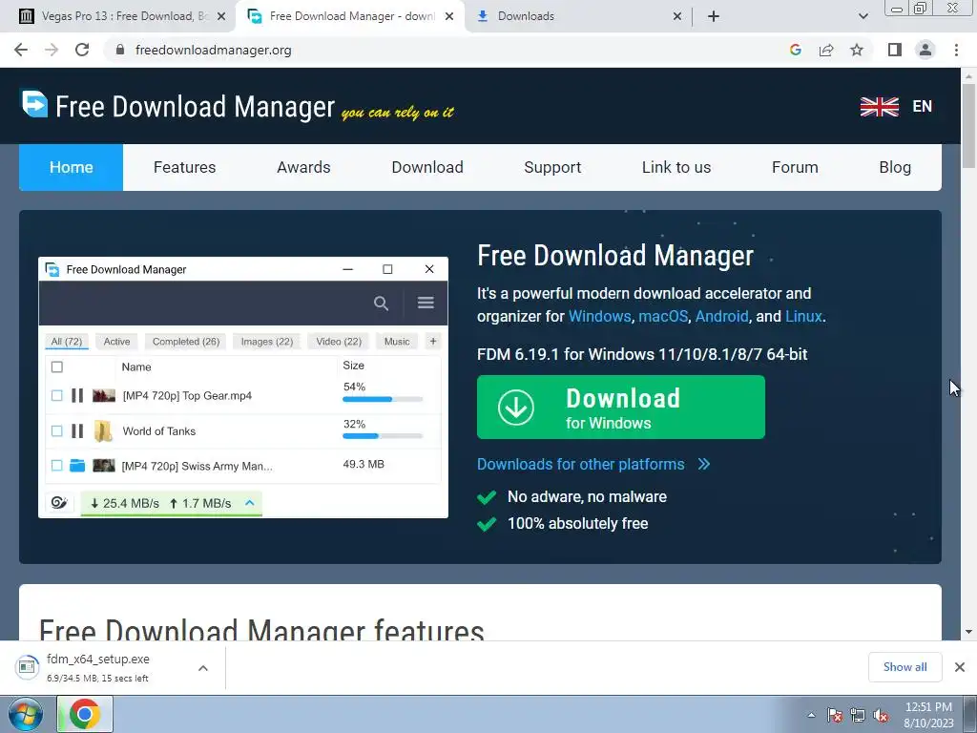Expand the fdm_x64_setup.exe download options chevron
The height and width of the screenshot is (733, 977).
tap(202, 667)
